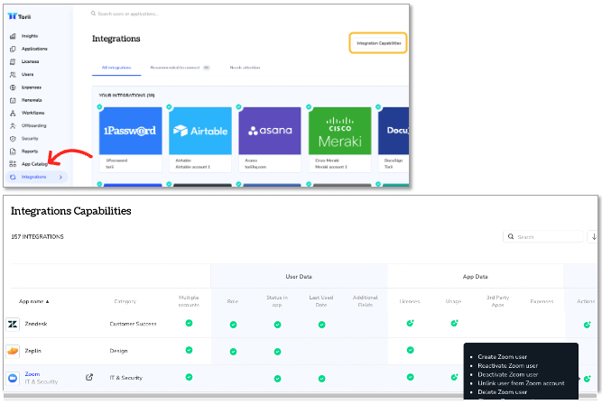Open the Cisco Meraki integration card
The image size is (602, 404).
pyautogui.click(x=339, y=139)
